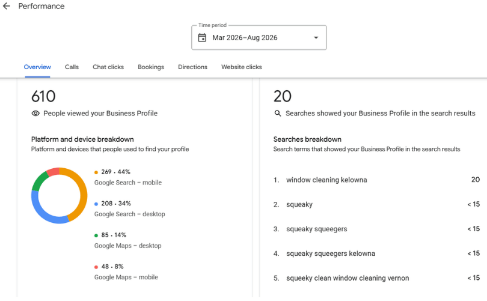Click the 'Google Maps – mobile' label
487x301 pixels.
coord(126,278)
